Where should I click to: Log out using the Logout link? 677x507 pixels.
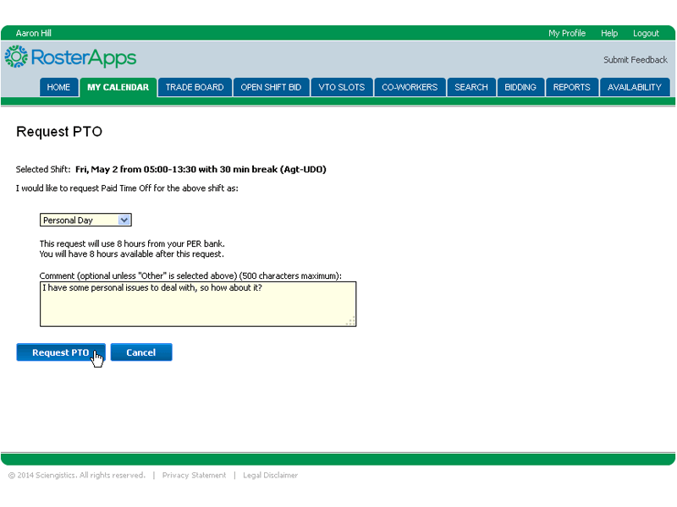646,33
